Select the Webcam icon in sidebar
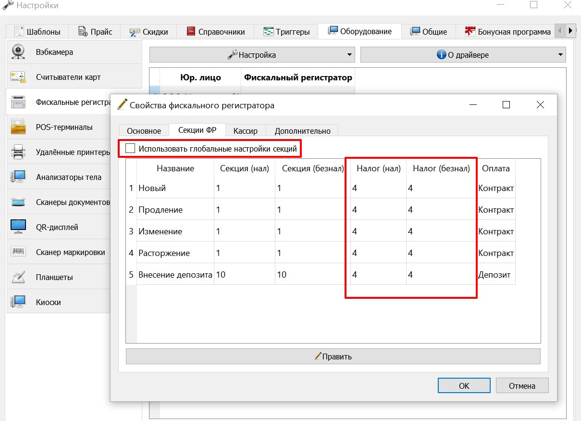Screen dimensions: 581x421 point(18,52)
